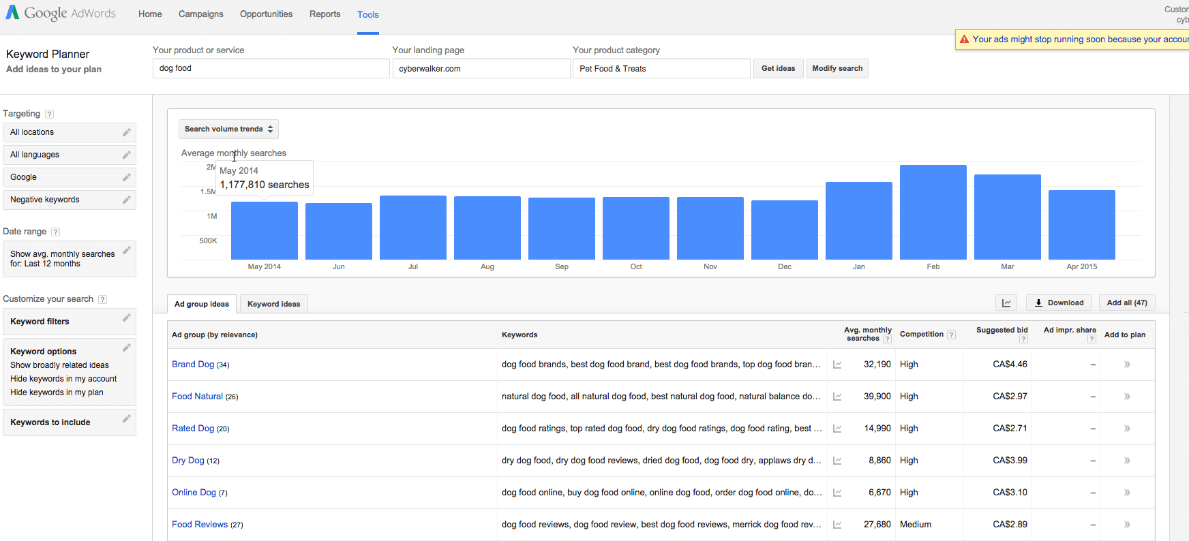Open Competition column help icon
Screen dimensions: 1189x541
(951, 335)
